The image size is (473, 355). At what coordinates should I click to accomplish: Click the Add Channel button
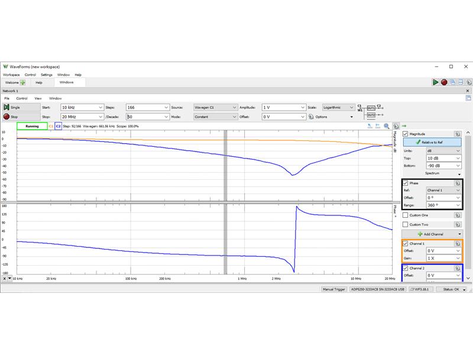432,234
